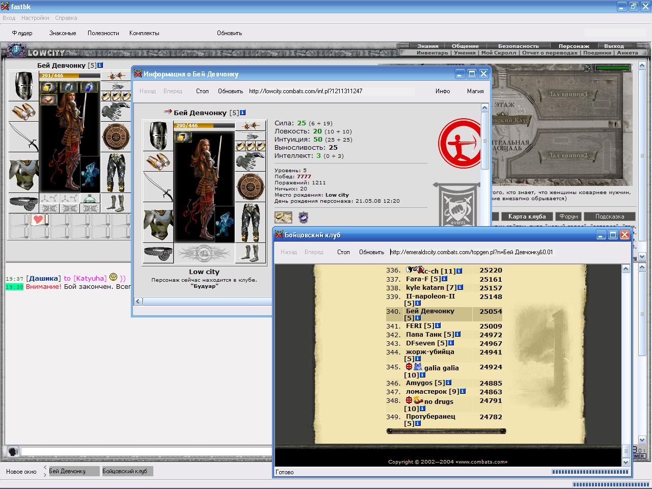Image resolution: width=652 pixels, height=489 pixels.
Task: Click the Карта клуба button
Action: pos(527,216)
